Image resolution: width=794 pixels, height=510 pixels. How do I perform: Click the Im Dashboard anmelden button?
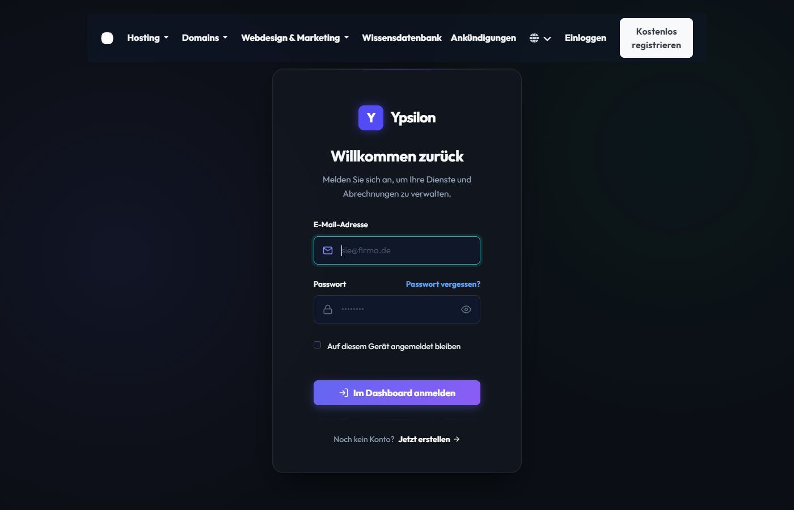397,393
